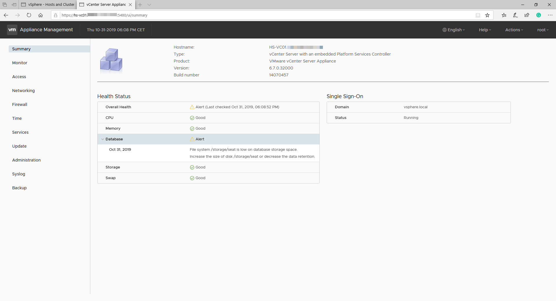Click the Overall Health row
The width and height of the screenshot is (556, 301).
[x=209, y=107]
